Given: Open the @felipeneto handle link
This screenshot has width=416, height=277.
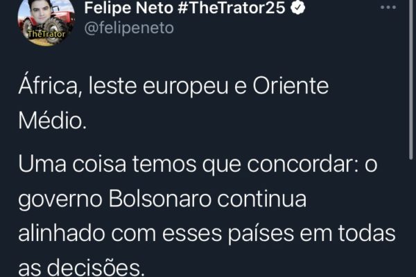Looking at the screenshot, I should click(129, 28).
